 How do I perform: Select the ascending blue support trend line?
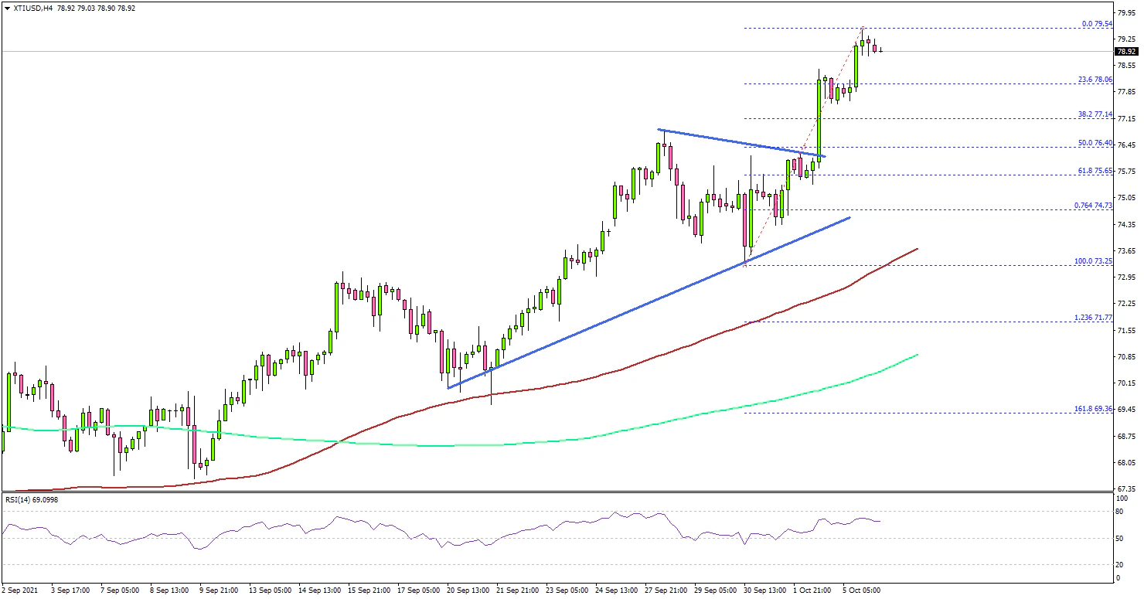pos(649,302)
